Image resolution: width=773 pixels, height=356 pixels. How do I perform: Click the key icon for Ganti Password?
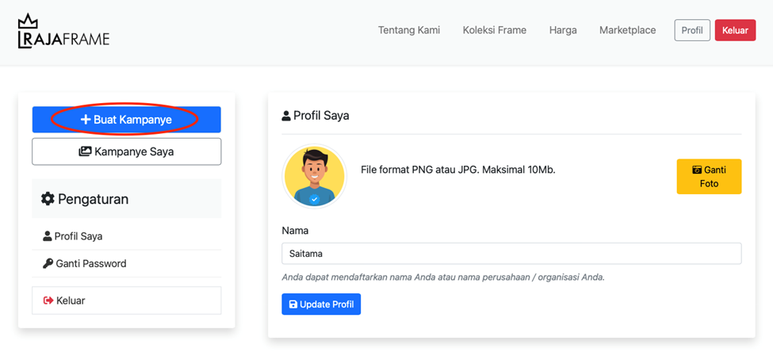pos(48,263)
